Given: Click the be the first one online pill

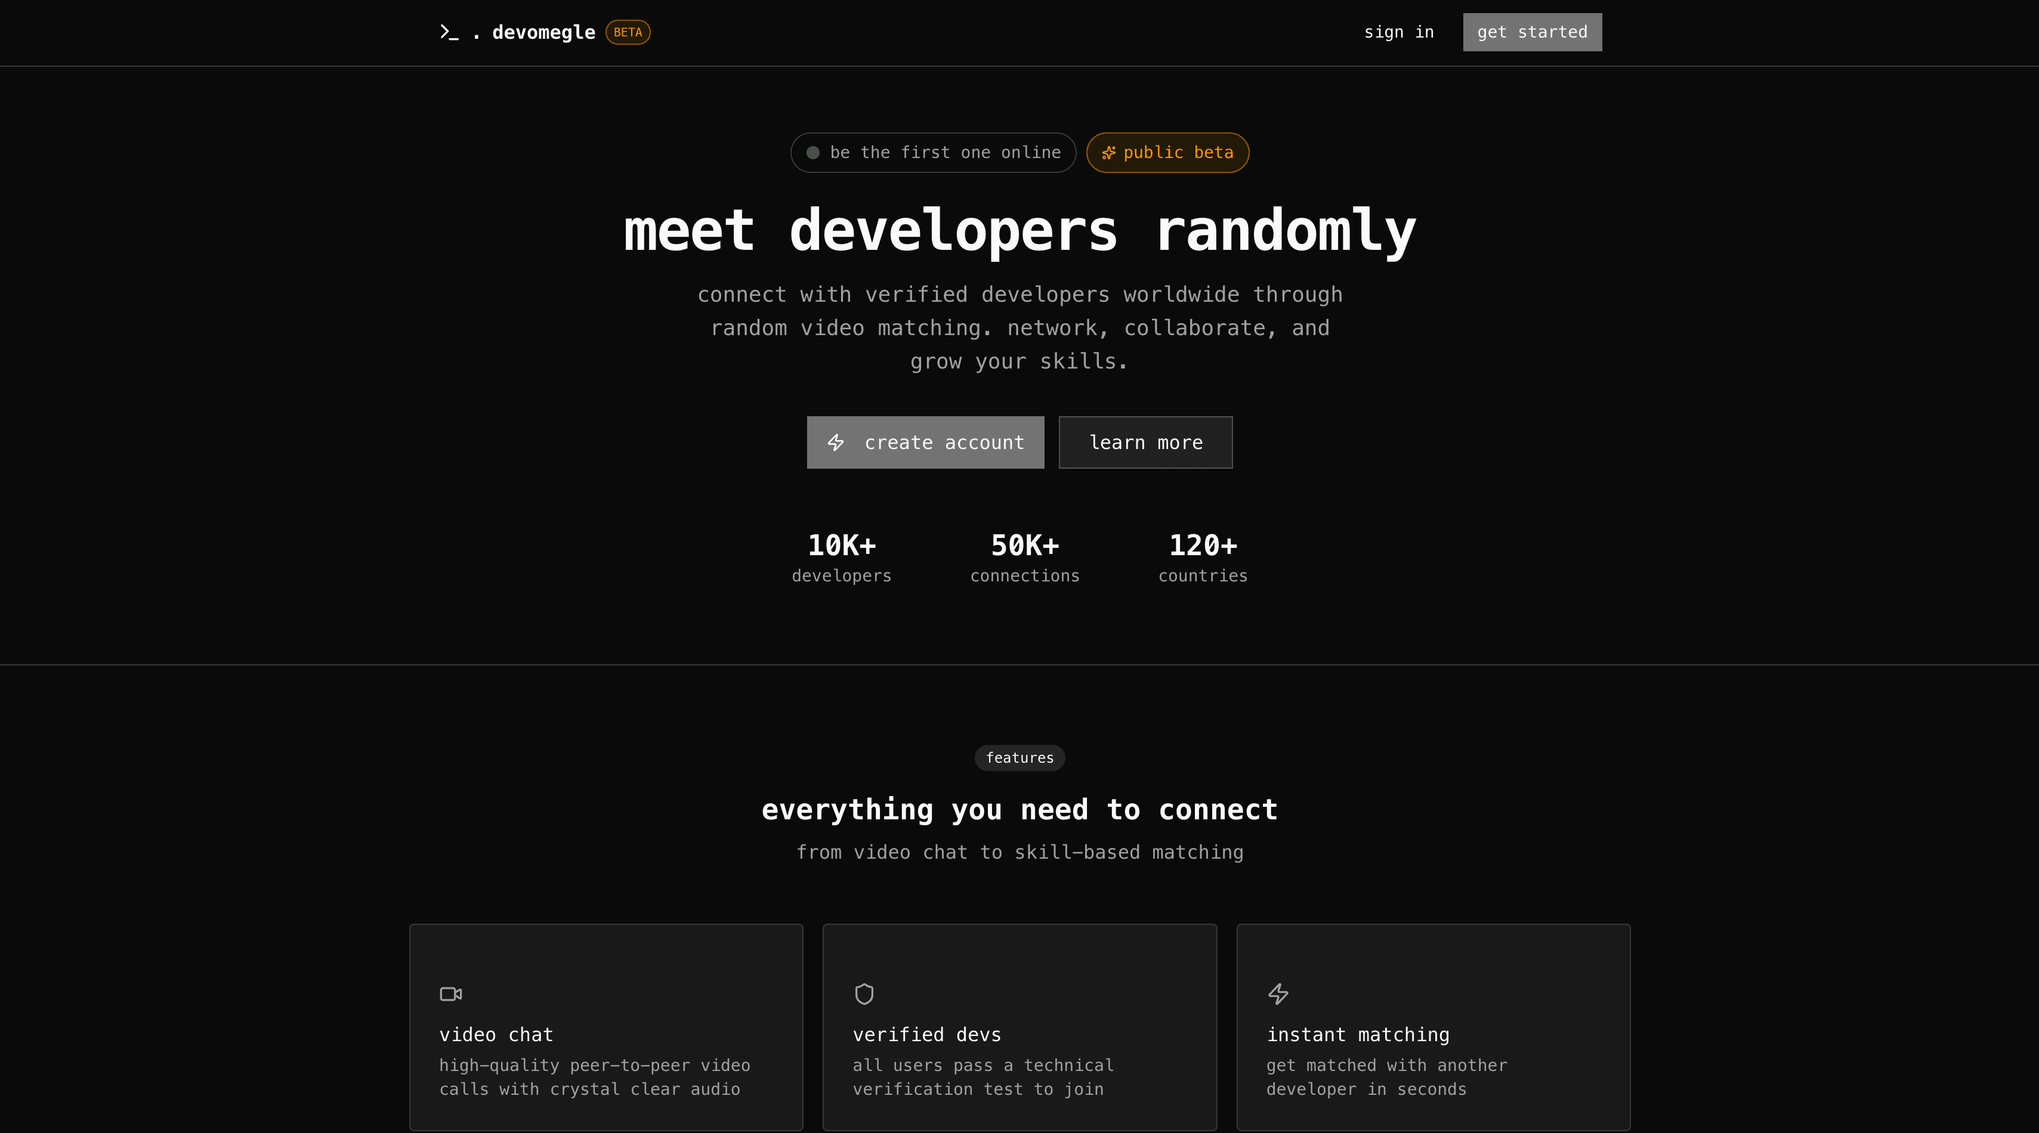Looking at the screenshot, I should pos(933,153).
